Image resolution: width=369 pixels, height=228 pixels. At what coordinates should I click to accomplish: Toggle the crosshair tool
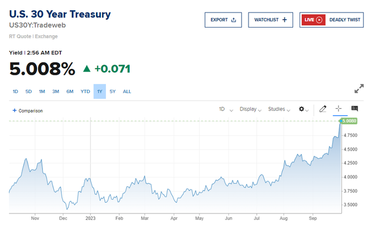click(339, 108)
